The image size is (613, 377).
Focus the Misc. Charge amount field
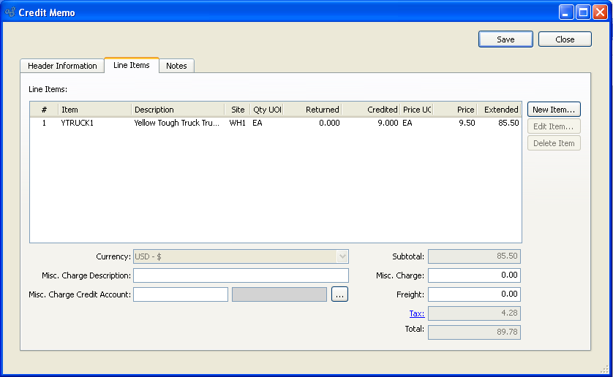pos(474,275)
